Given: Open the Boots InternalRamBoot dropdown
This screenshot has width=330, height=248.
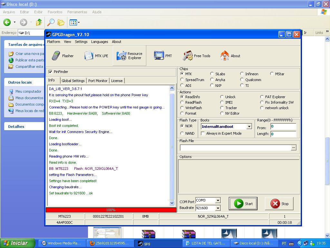Looking at the screenshot, I should pos(249,127).
